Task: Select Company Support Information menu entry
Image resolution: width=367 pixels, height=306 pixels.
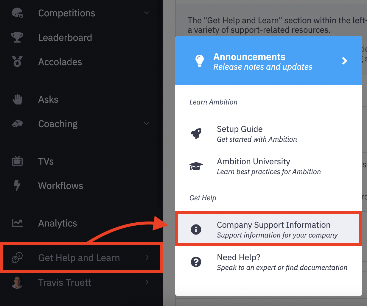Action: tap(269, 229)
